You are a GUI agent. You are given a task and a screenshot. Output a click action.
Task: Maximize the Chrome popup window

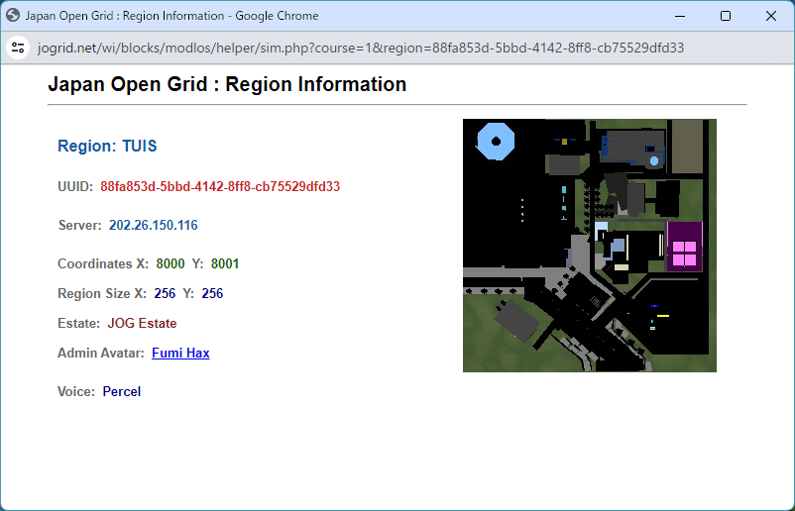coord(726,16)
